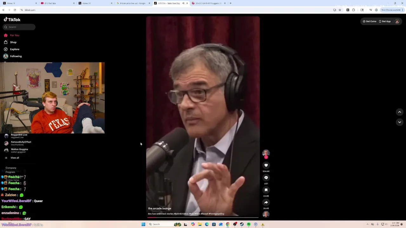The image size is (406, 228).
Task: Go to the next video with down chevron
Action: point(400,122)
